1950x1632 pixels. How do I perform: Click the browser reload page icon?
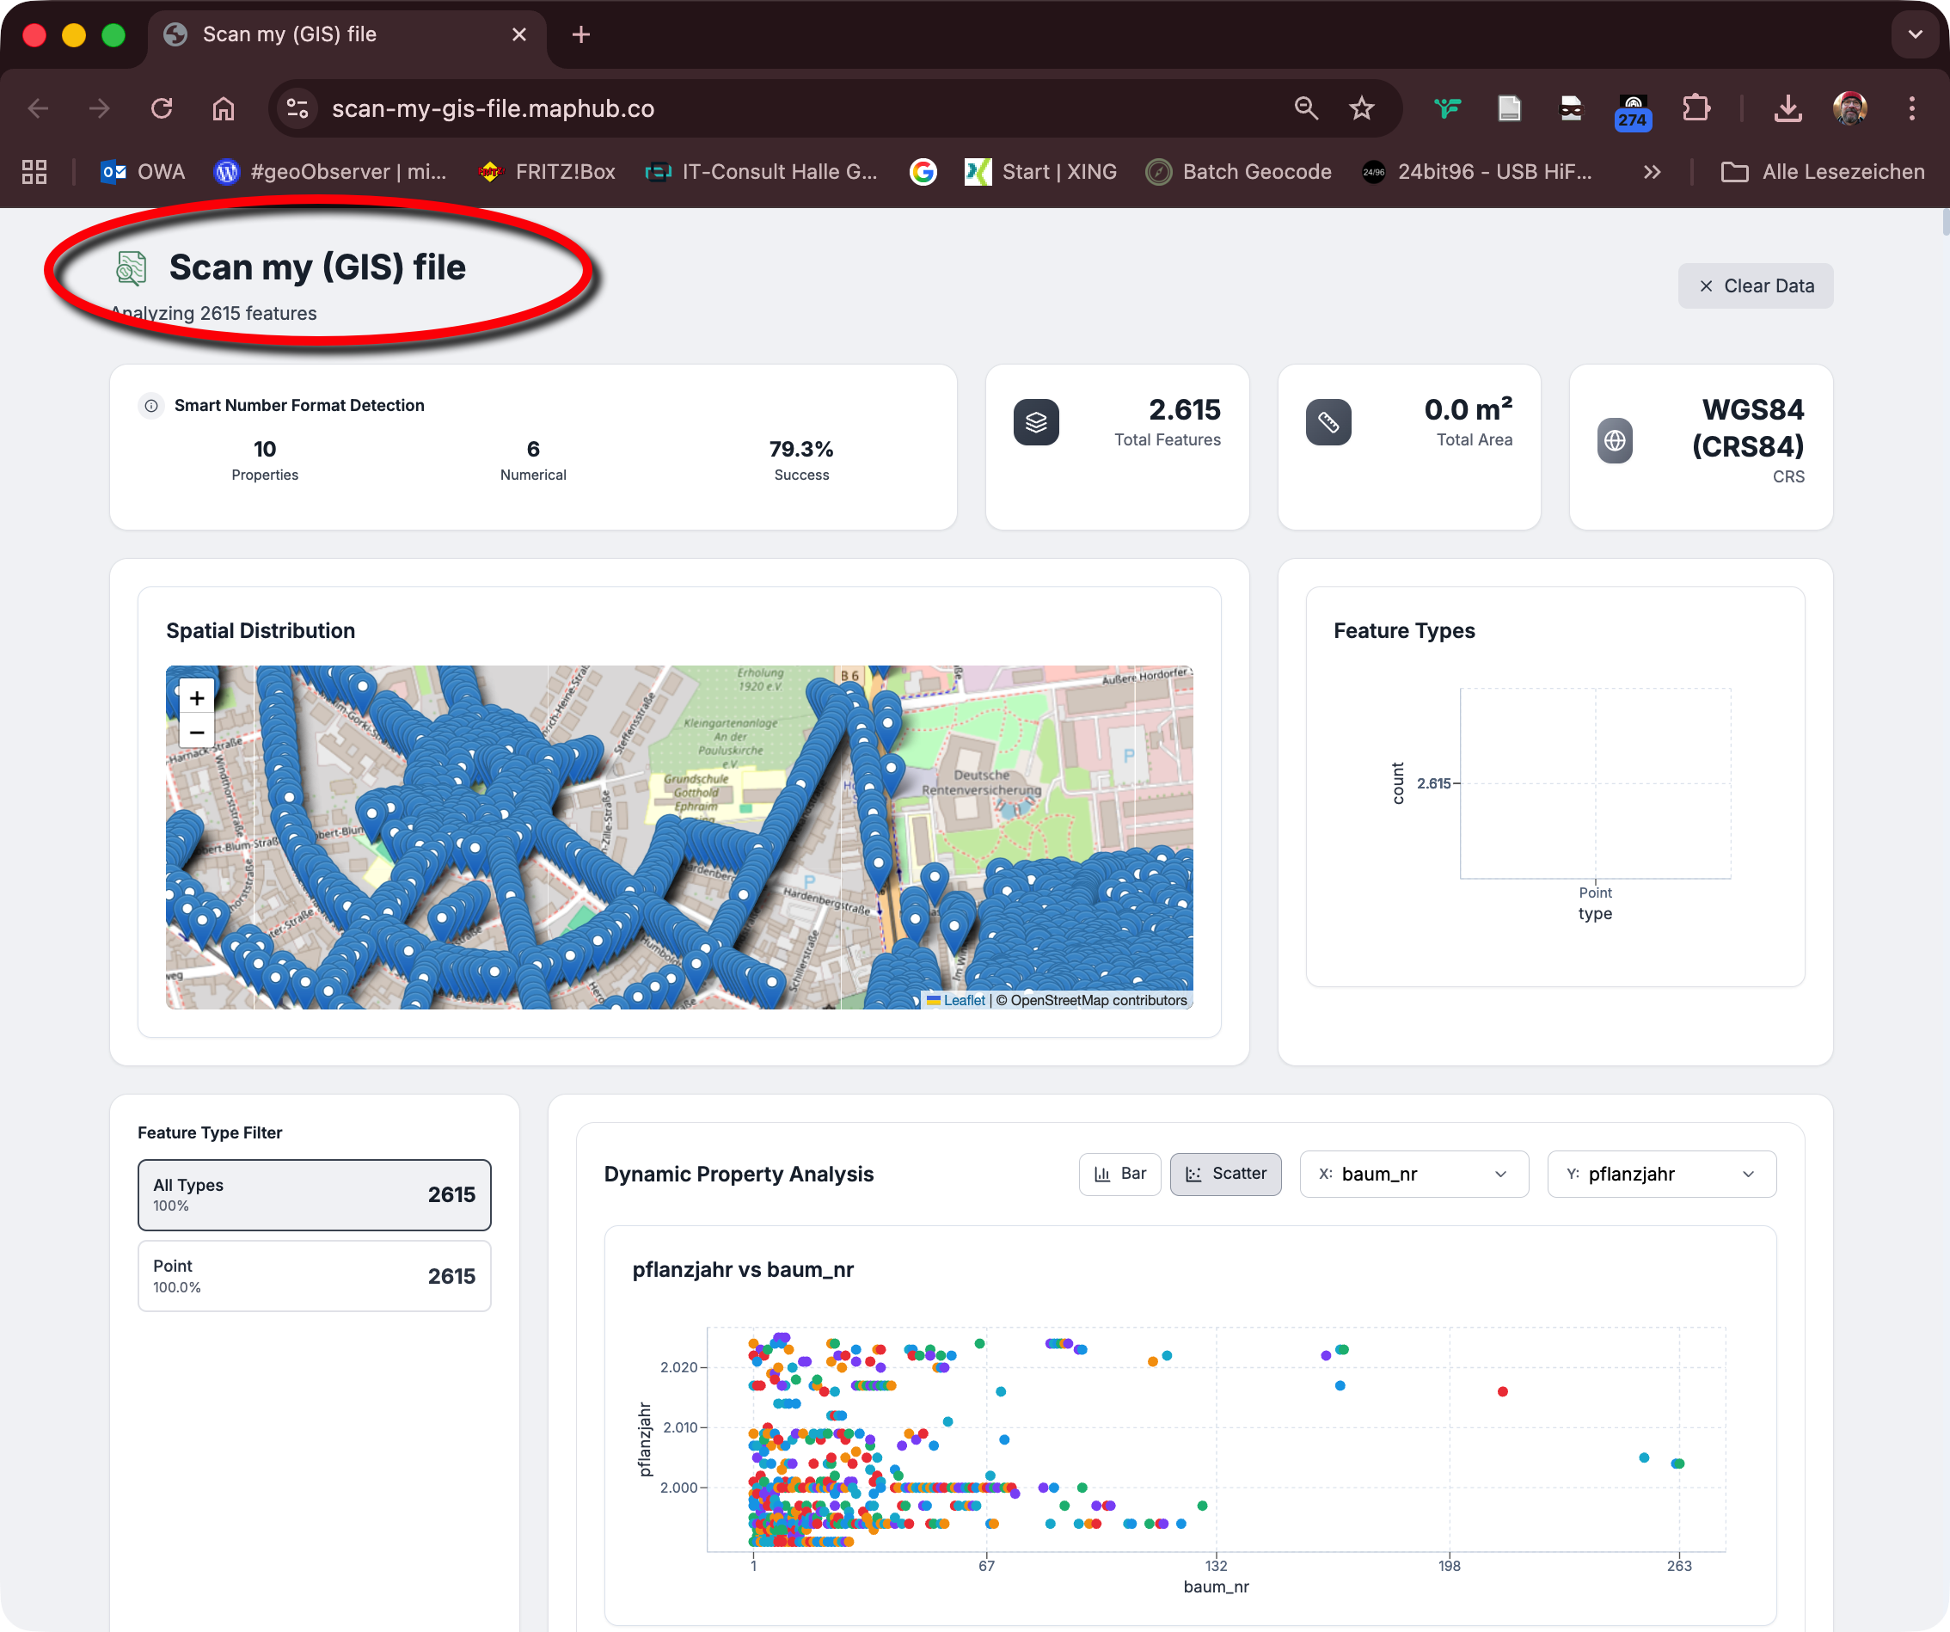[162, 108]
